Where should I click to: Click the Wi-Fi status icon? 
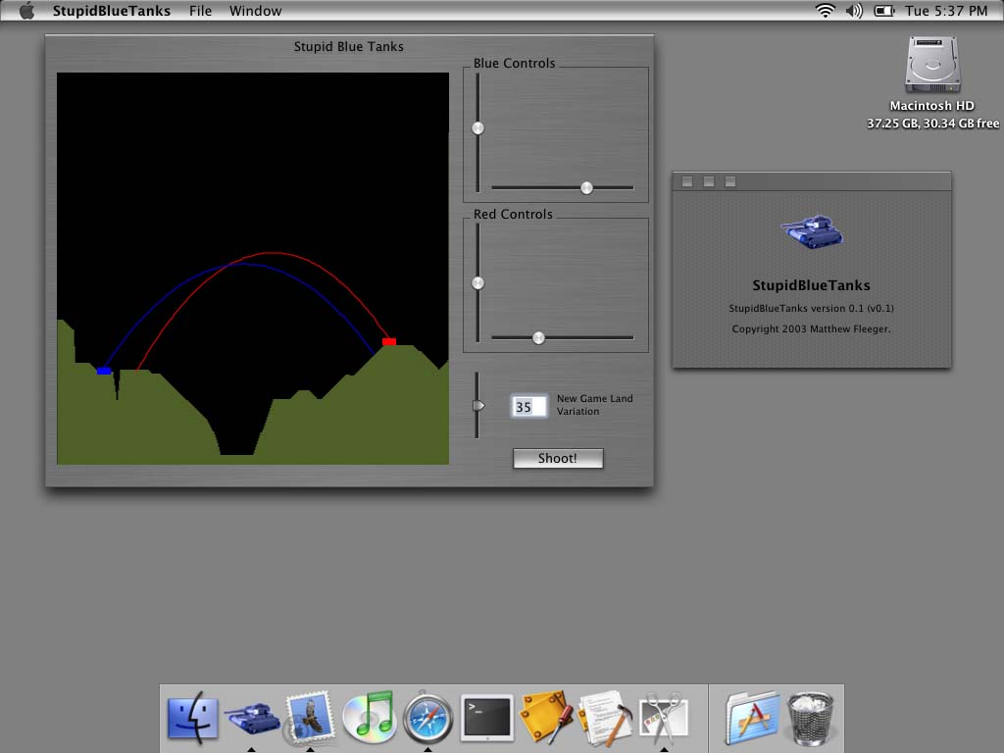pyautogui.click(x=826, y=11)
